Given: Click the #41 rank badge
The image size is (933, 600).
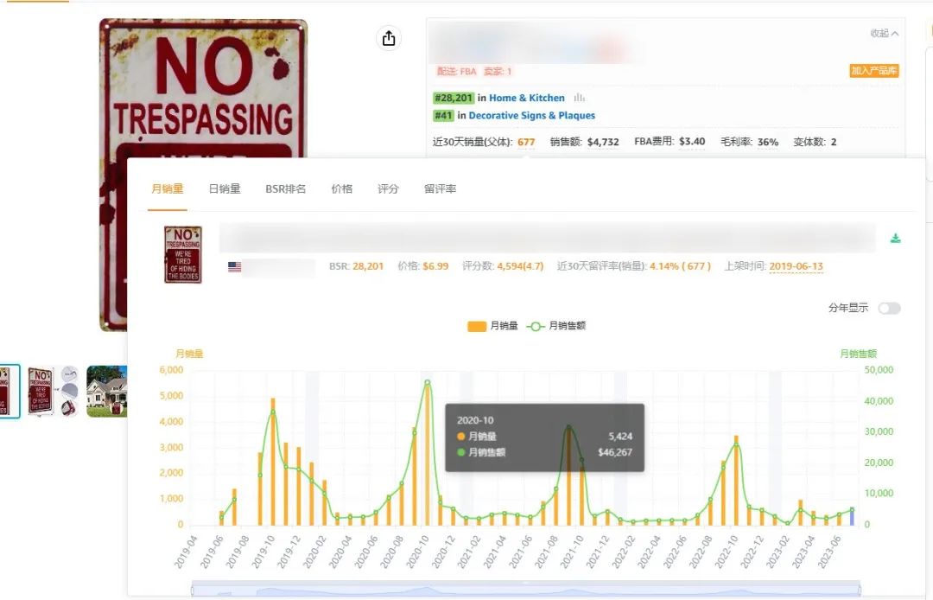Looking at the screenshot, I should coord(443,116).
